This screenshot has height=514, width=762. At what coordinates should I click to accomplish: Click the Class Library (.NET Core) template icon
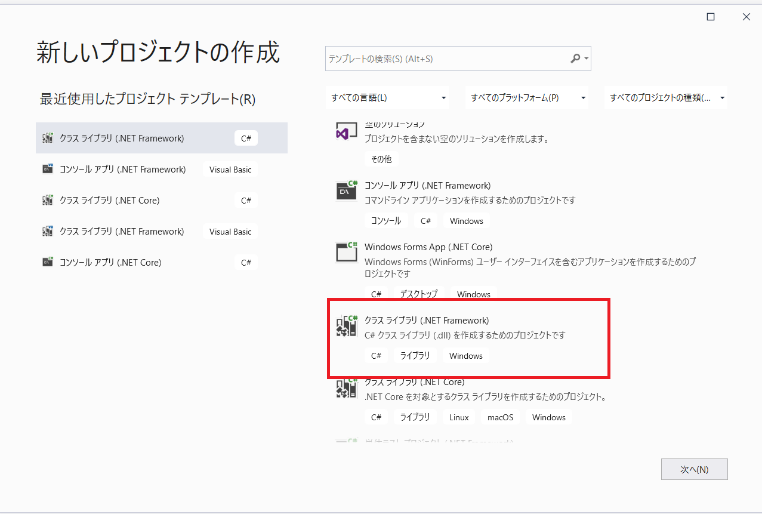click(346, 389)
